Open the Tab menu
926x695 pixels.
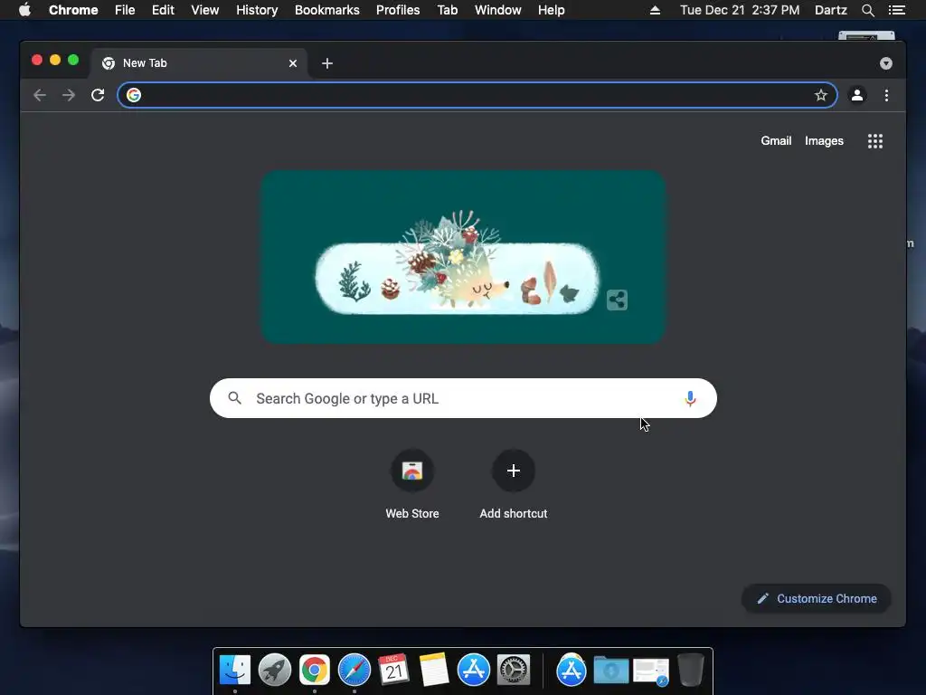447,10
